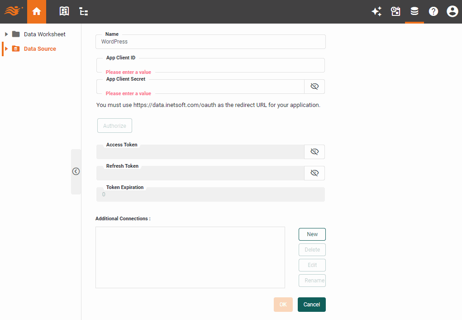
Task: Reveal the Refresh Token text
Action: (314, 173)
